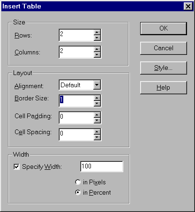Cancel the Insert Table dialog
The height and width of the screenshot is (212, 195).
164,48
